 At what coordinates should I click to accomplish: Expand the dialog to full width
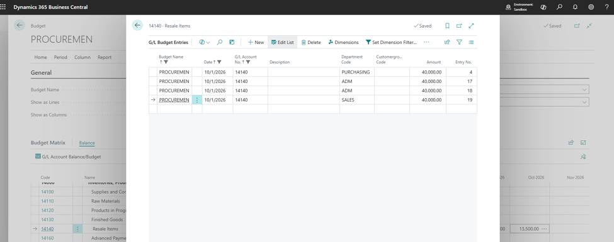click(x=471, y=26)
